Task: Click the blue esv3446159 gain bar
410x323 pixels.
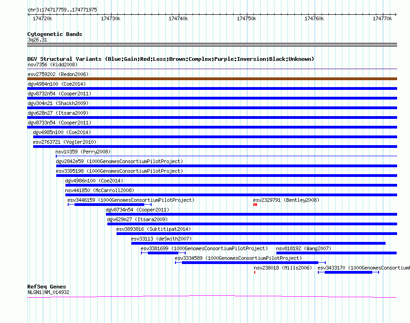Action: [x=109, y=205]
